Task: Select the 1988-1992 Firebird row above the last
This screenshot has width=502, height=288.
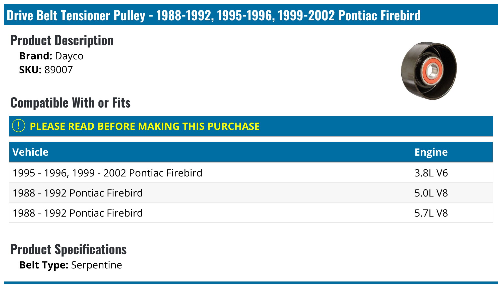Action: point(78,193)
